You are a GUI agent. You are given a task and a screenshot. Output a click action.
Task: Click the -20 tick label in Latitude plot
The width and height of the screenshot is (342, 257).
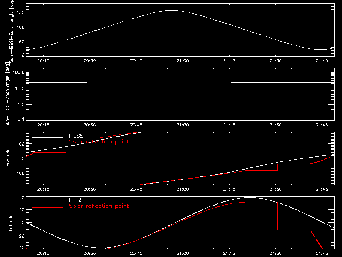[x=20, y=236]
